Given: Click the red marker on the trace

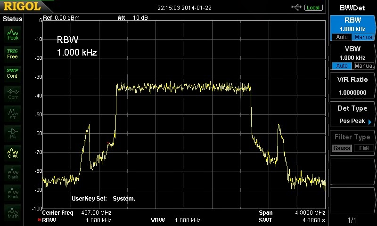Looking at the screenshot, I should click(x=108, y=144).
